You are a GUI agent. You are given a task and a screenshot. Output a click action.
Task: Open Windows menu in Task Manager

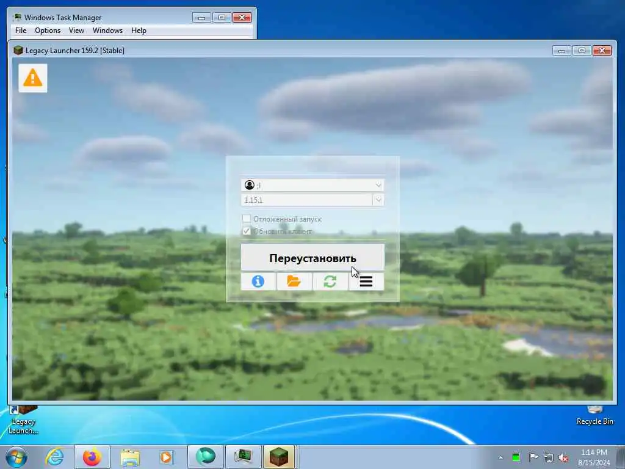click(x=107, y=31)
